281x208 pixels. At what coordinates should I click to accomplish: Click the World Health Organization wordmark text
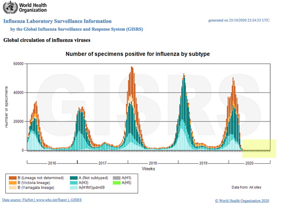pyautogui.click(x=33, y=8)
